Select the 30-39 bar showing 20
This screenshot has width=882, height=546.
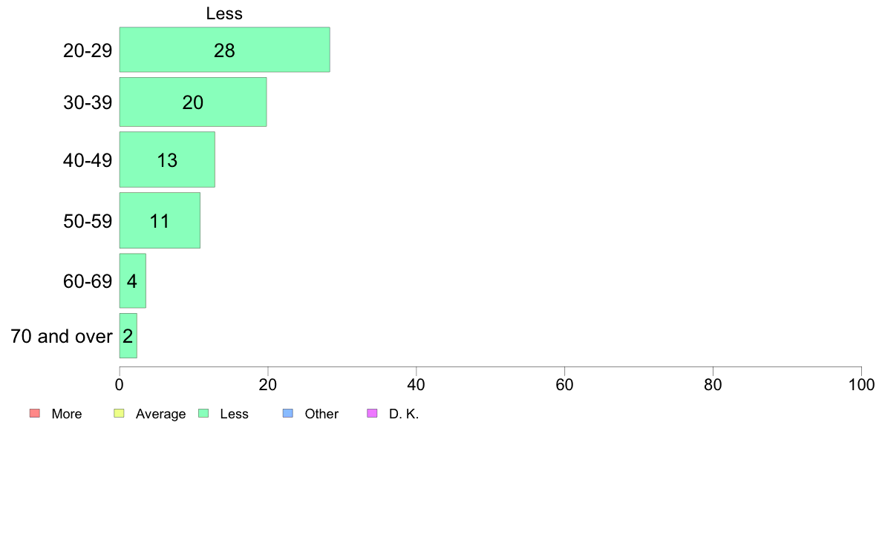point(193,102)
